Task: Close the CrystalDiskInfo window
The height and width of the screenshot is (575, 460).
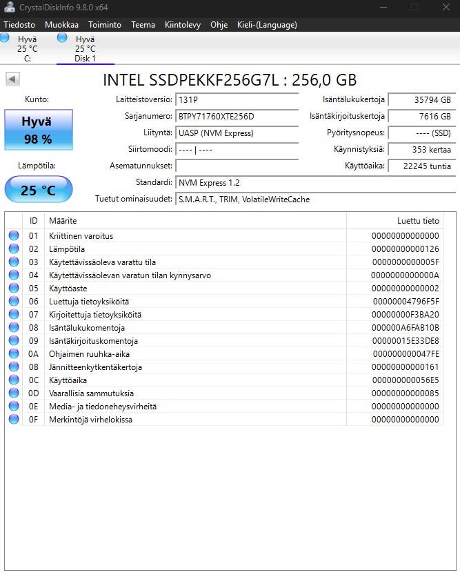Action: pyautogui.click(x=446, y=8)
